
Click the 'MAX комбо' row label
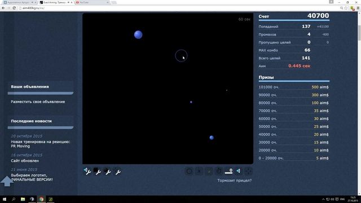coord(268,50)
